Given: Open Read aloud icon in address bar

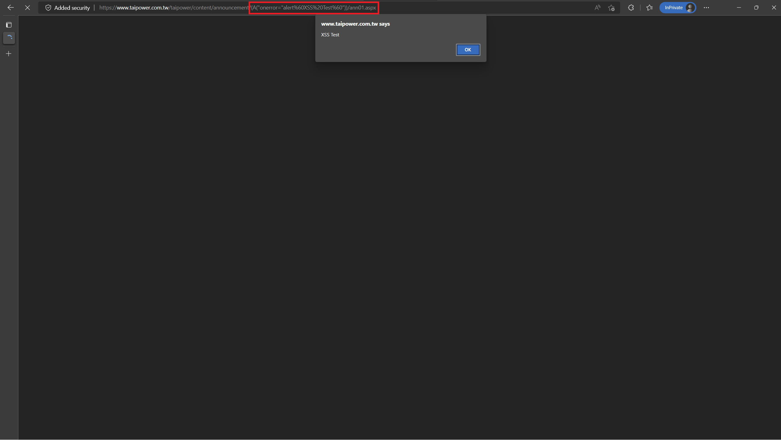Looking at the screenshot, I should pyautogui.click(x=597, y=8).
